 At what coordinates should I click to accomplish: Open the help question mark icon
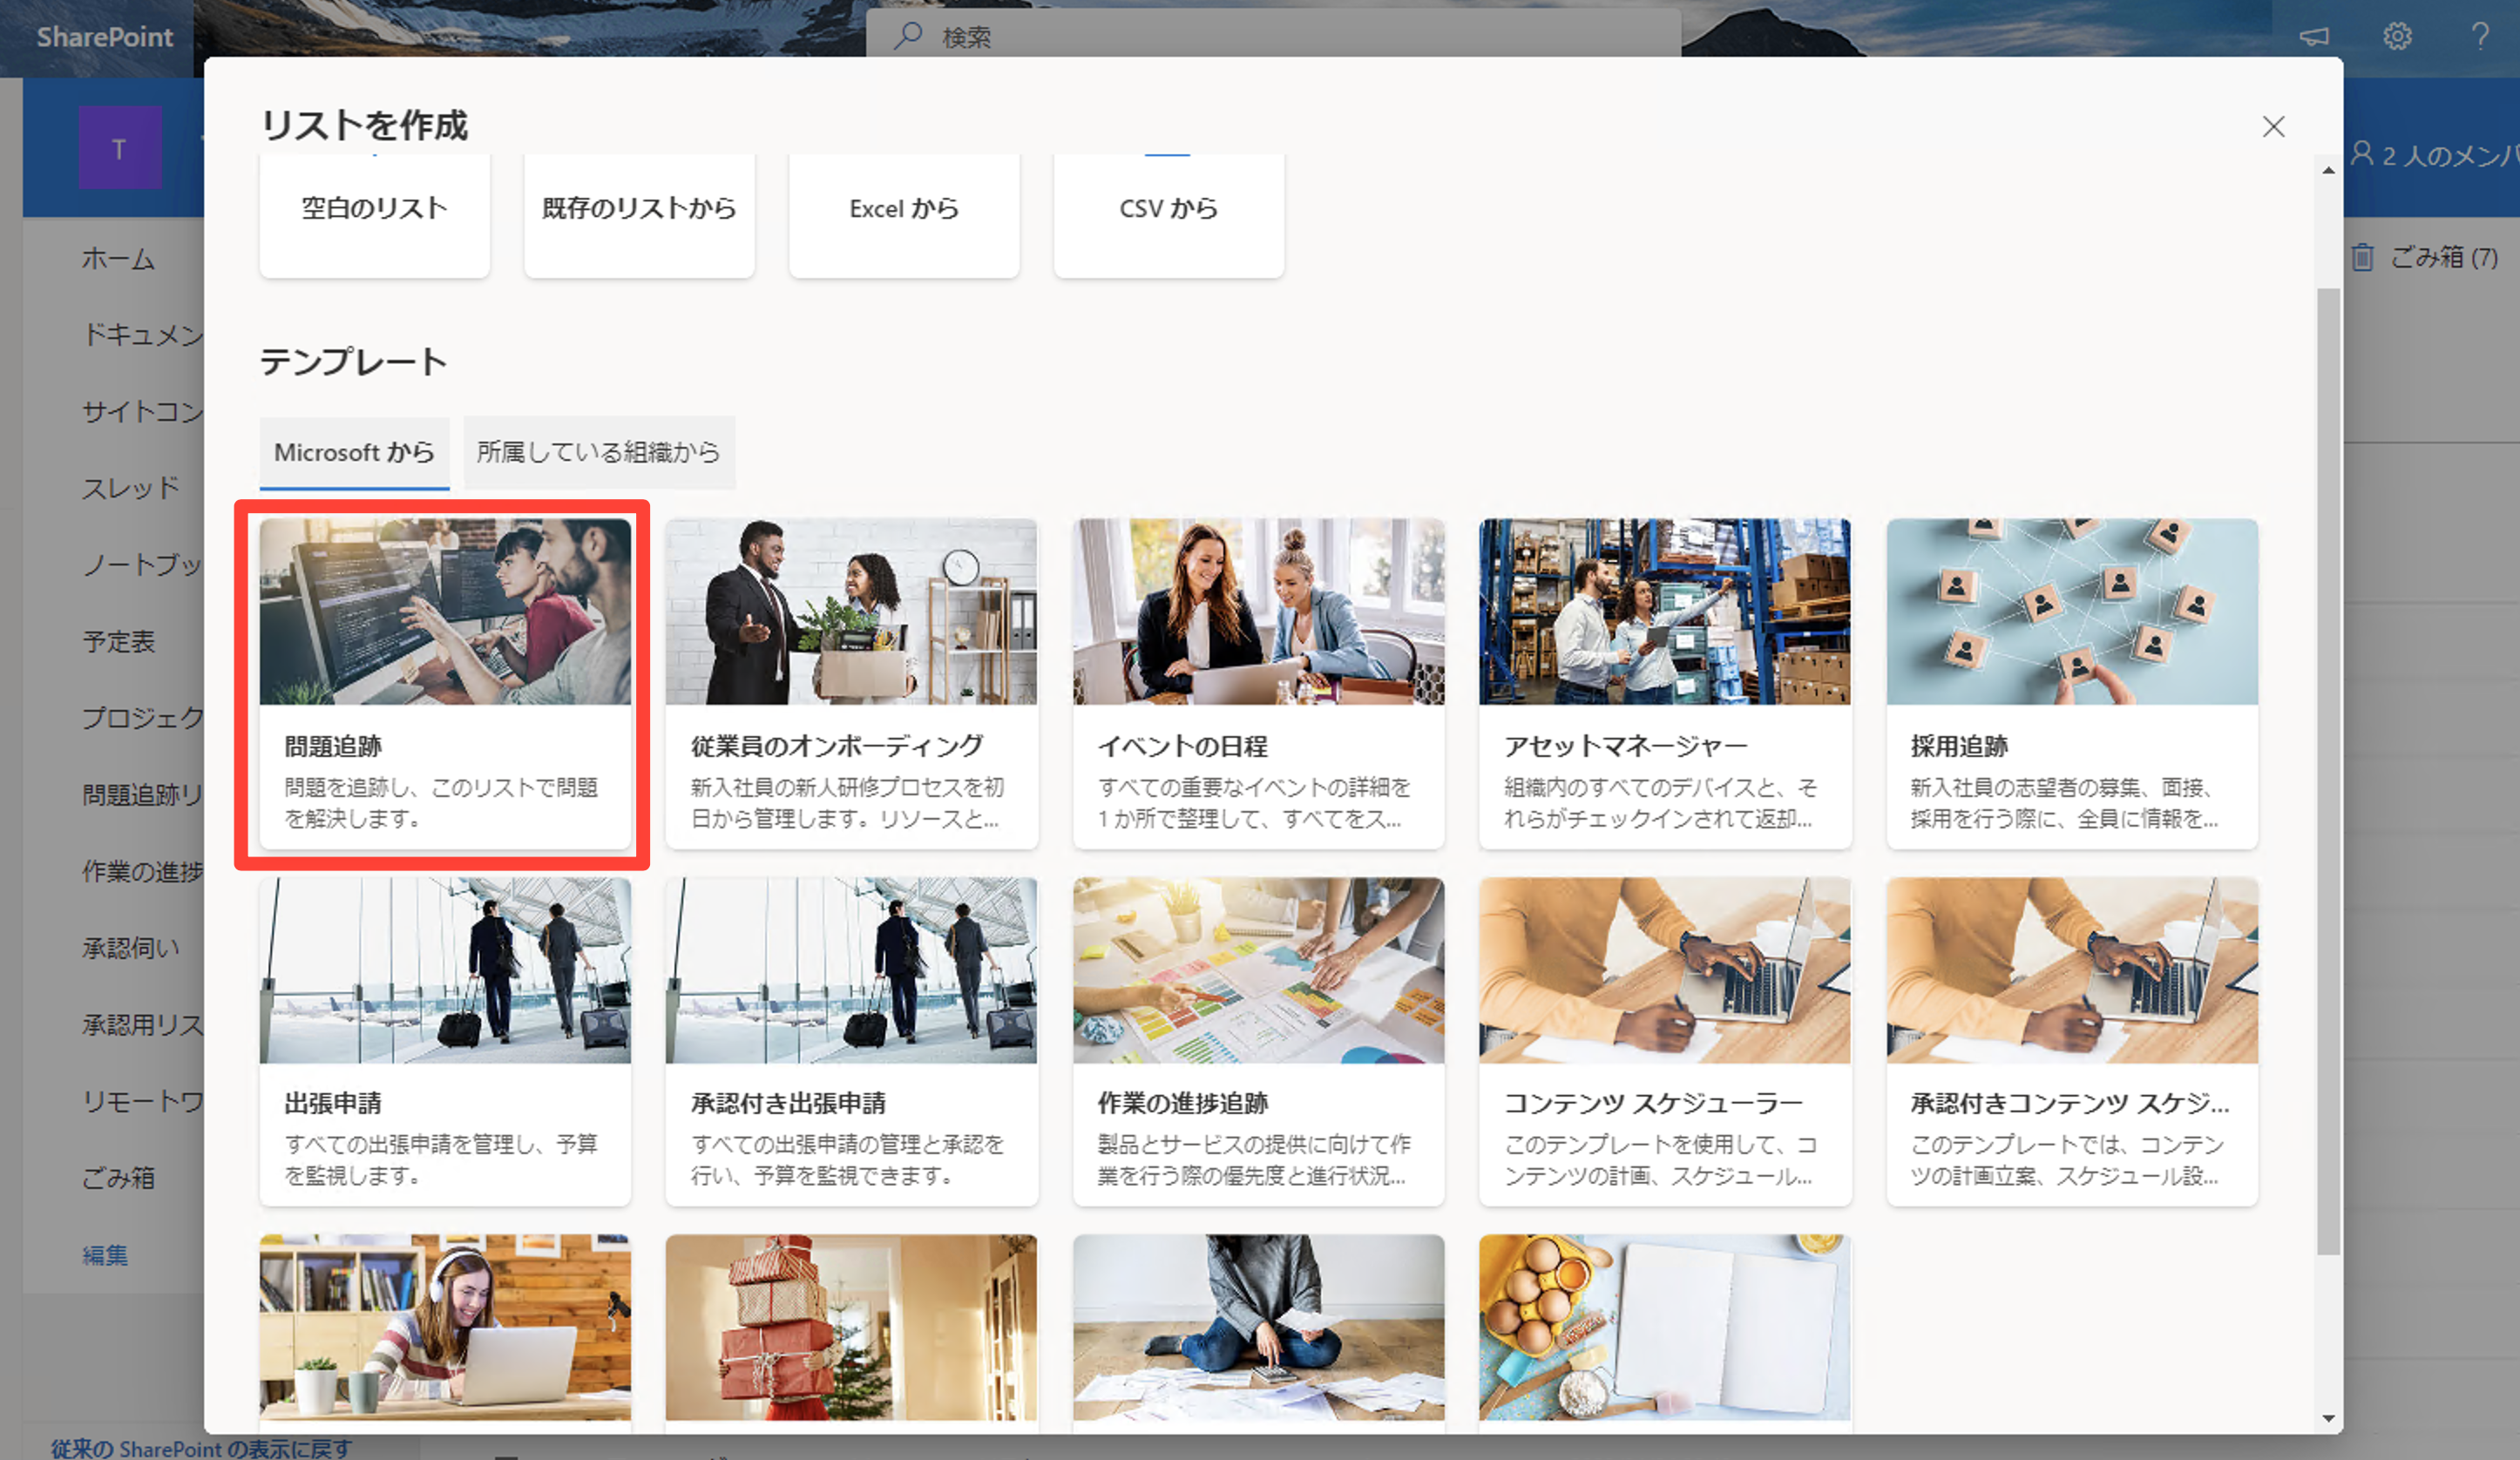coord(2480,37)
